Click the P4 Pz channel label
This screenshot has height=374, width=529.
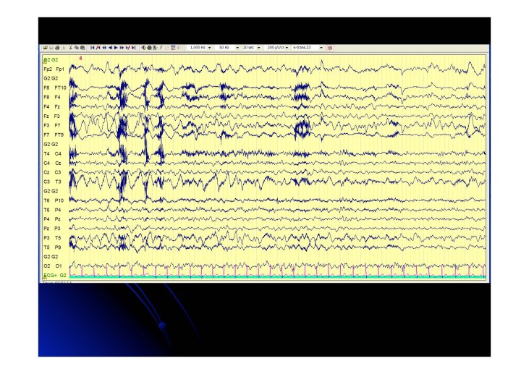pos(52,219)
